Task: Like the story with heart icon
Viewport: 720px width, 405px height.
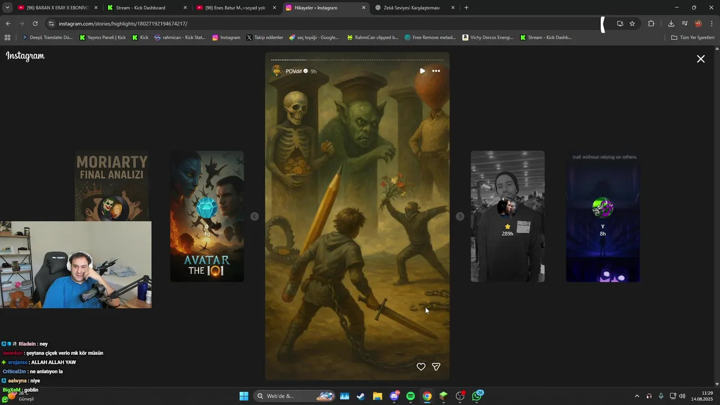Action: tap(421, 367)
